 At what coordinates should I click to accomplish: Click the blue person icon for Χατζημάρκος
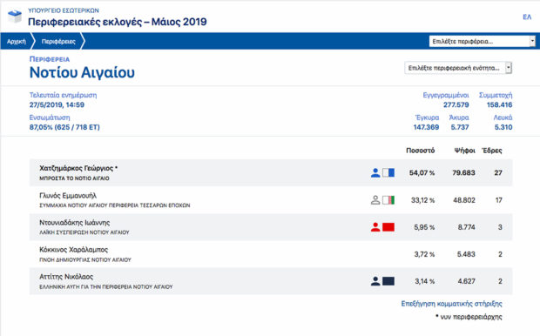click(375, 172)
